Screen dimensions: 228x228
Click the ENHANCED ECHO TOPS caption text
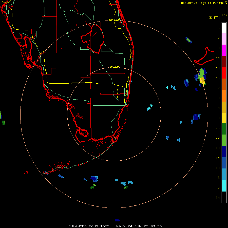(89, 226)
